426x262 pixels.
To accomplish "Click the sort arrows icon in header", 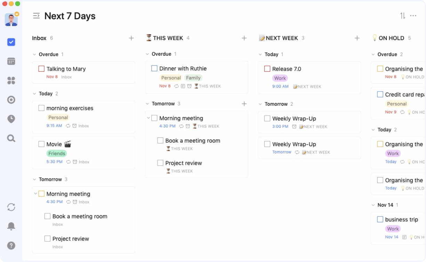I will click(x=403, y=16).
